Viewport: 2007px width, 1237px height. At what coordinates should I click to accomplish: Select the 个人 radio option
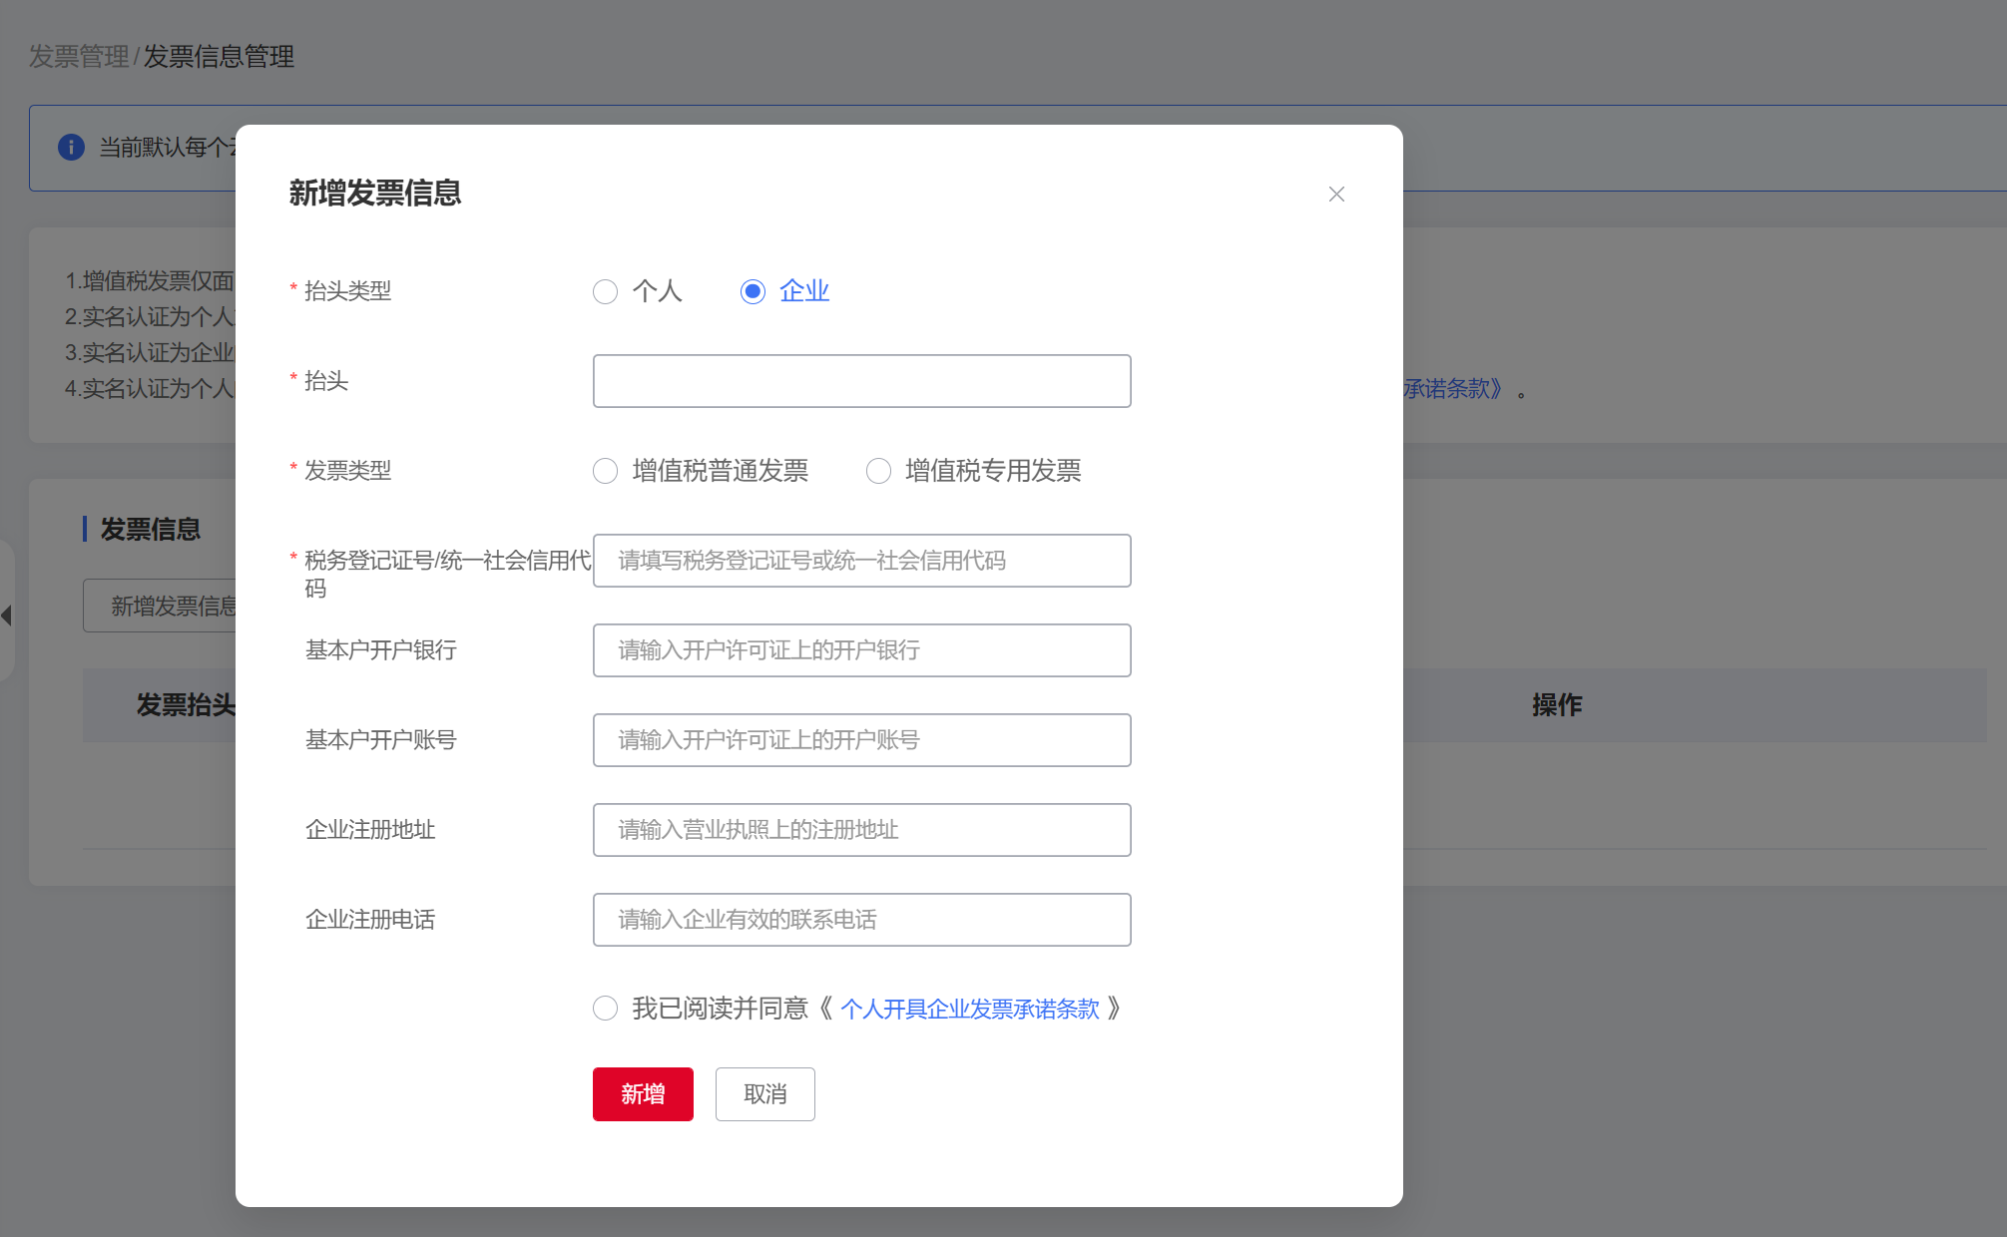tap(605, 291)
